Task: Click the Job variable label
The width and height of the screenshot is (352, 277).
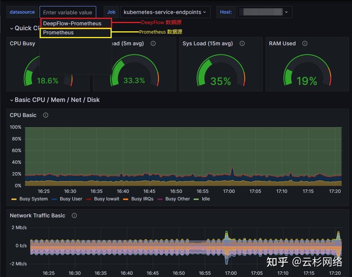Action: pyautogui.click(x=111, y=12)
